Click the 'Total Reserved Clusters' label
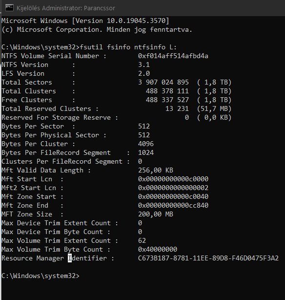The height and width of the screenshot is (300, 285). tap(46, 108)
